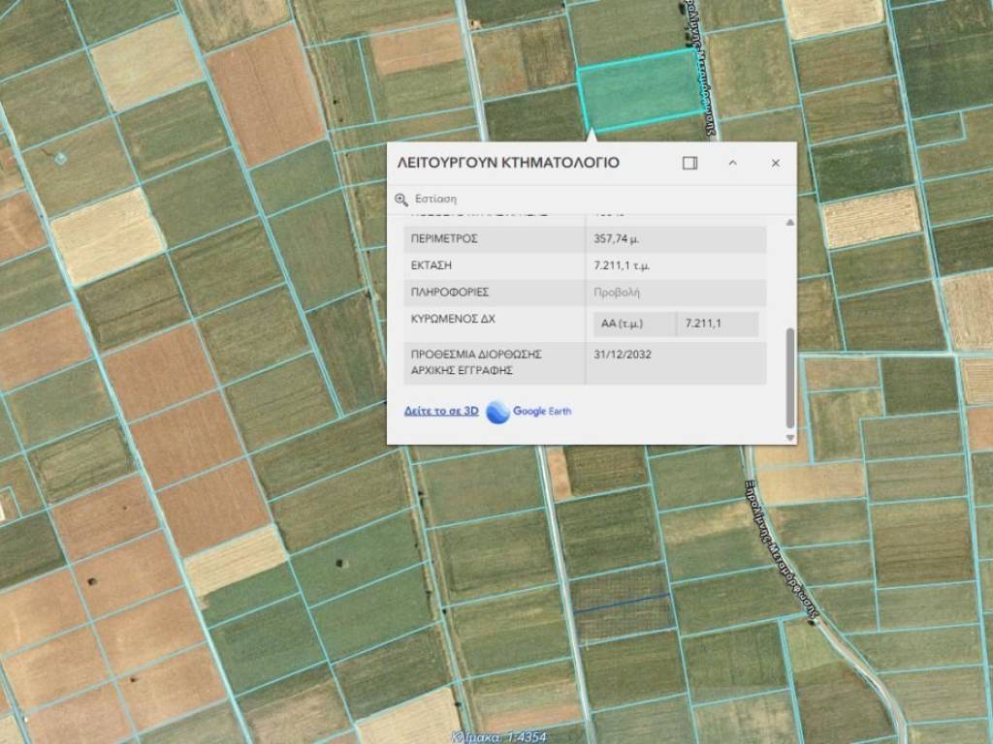Select the cyan highlighted parcel on the map
The image size is (993, 744).
(x=638, y=89)
